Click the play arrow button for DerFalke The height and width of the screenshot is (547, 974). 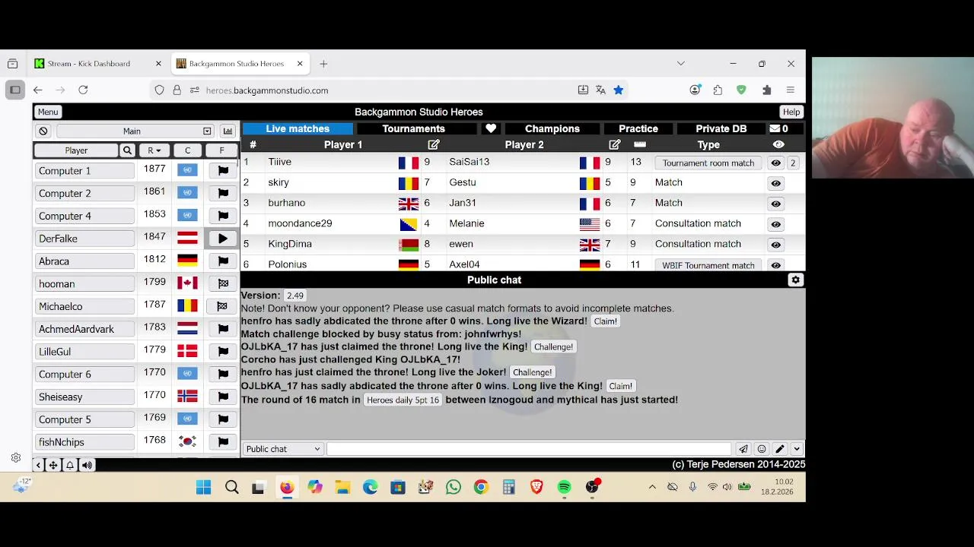coord(222,239)
